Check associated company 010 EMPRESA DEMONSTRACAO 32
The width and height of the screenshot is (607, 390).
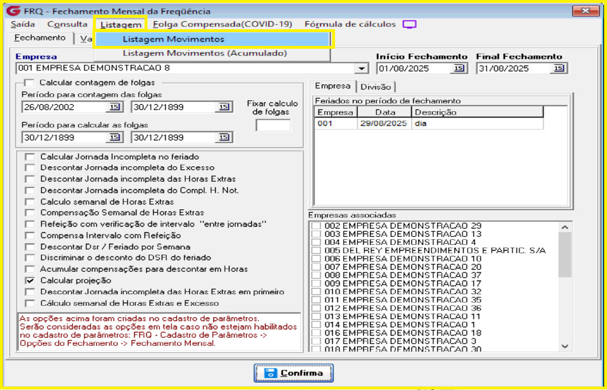point(317,292)
